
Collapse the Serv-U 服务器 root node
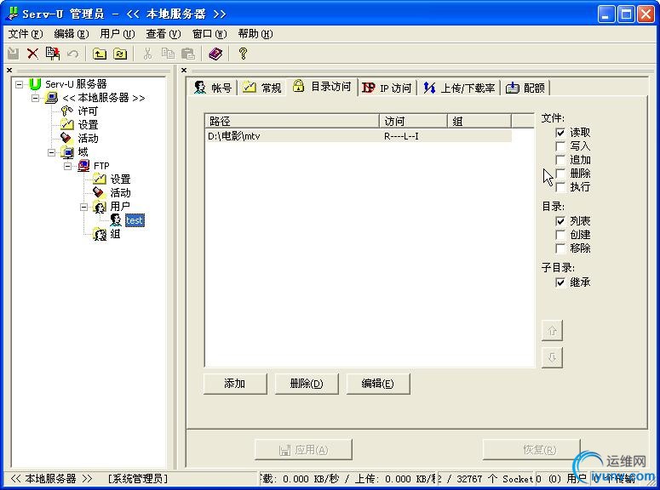click(20, 84)
